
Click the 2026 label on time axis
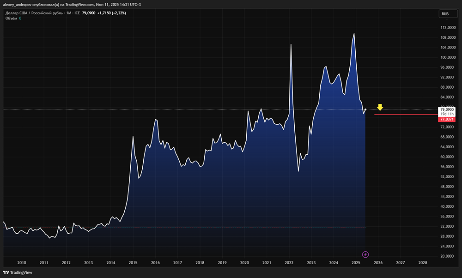pyautogui.click(x=378, y=263)
